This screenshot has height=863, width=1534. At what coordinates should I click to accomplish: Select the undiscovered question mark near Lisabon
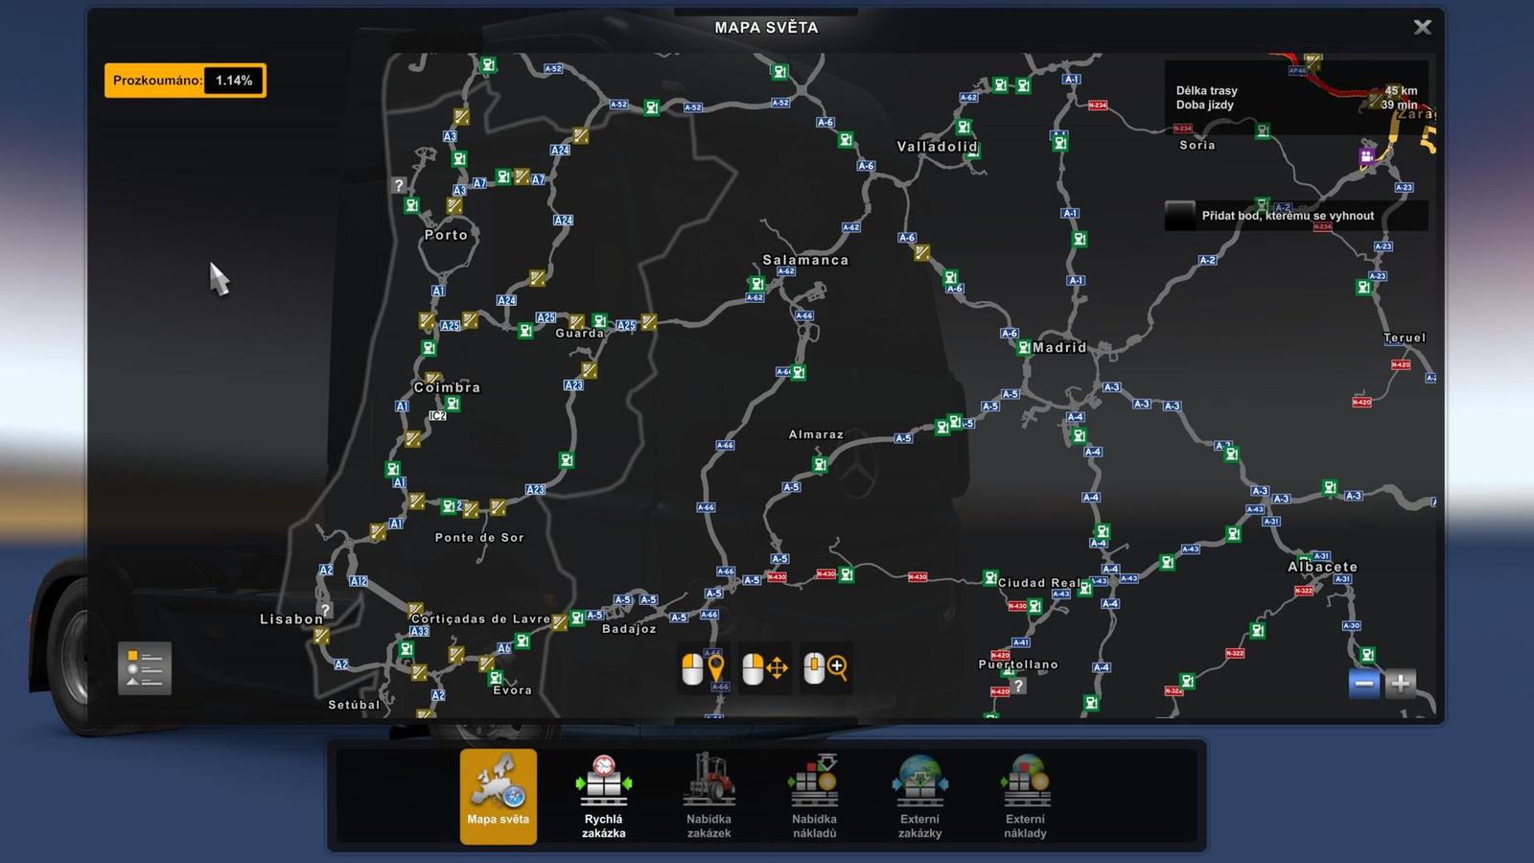coord(326,610)
